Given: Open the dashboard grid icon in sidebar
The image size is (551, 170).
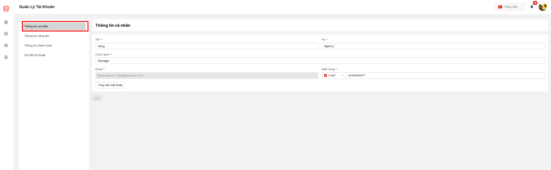Looking at the screenshot, I should point(6,22).
